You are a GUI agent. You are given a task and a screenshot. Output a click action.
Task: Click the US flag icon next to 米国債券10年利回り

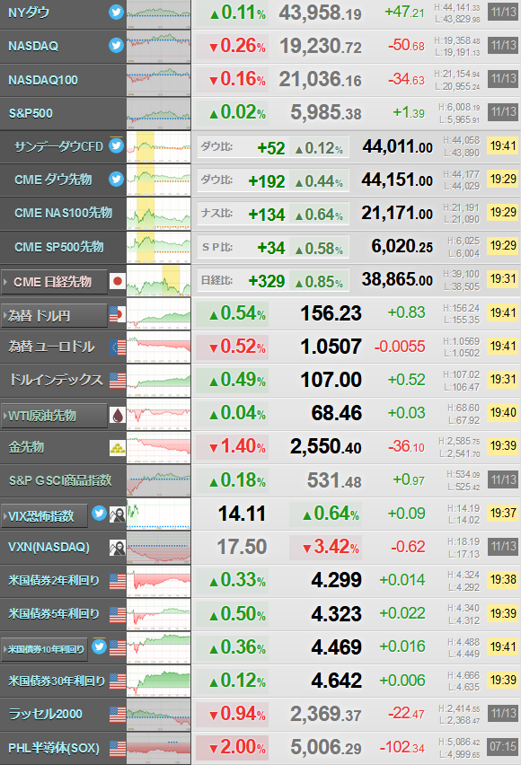point(118,648)
